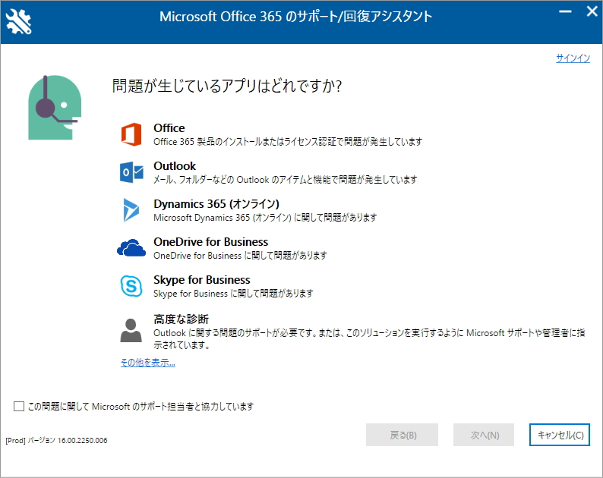This screenshot has height=478, width=603.
Task: Click the blue Outlook envelope icon
Action: [131, 172]
